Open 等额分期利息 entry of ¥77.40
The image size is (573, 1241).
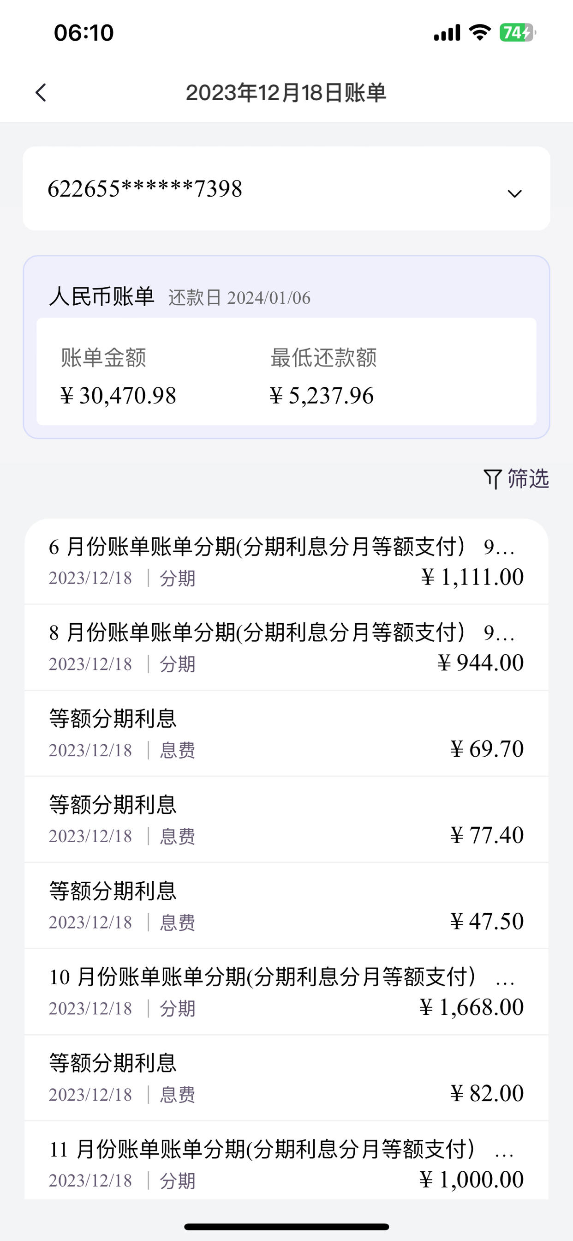click(x=286, y=819)
